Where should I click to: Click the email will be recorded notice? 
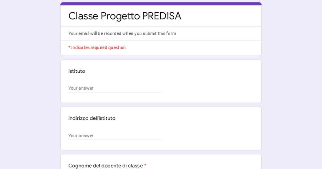(x=122, y=34)
